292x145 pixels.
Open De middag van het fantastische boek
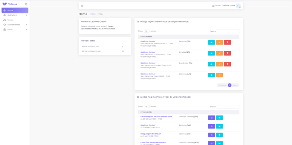[156, 116]
